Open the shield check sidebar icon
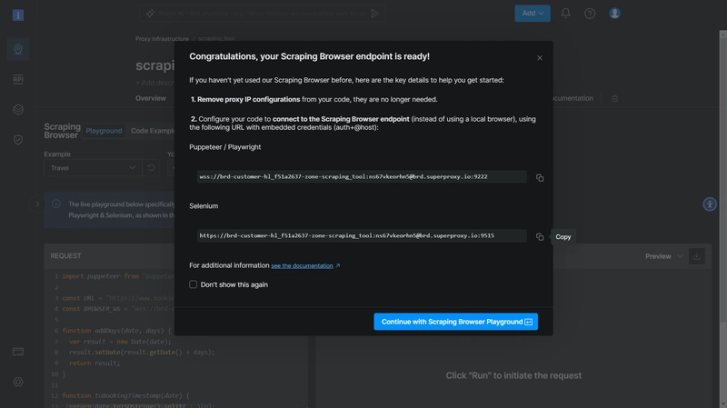727x408 pixels. click(x=18, y=140)
